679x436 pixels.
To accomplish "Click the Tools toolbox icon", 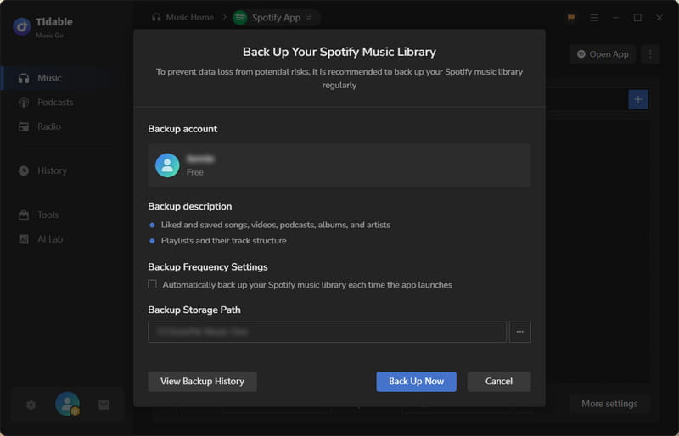I will 24,215.
